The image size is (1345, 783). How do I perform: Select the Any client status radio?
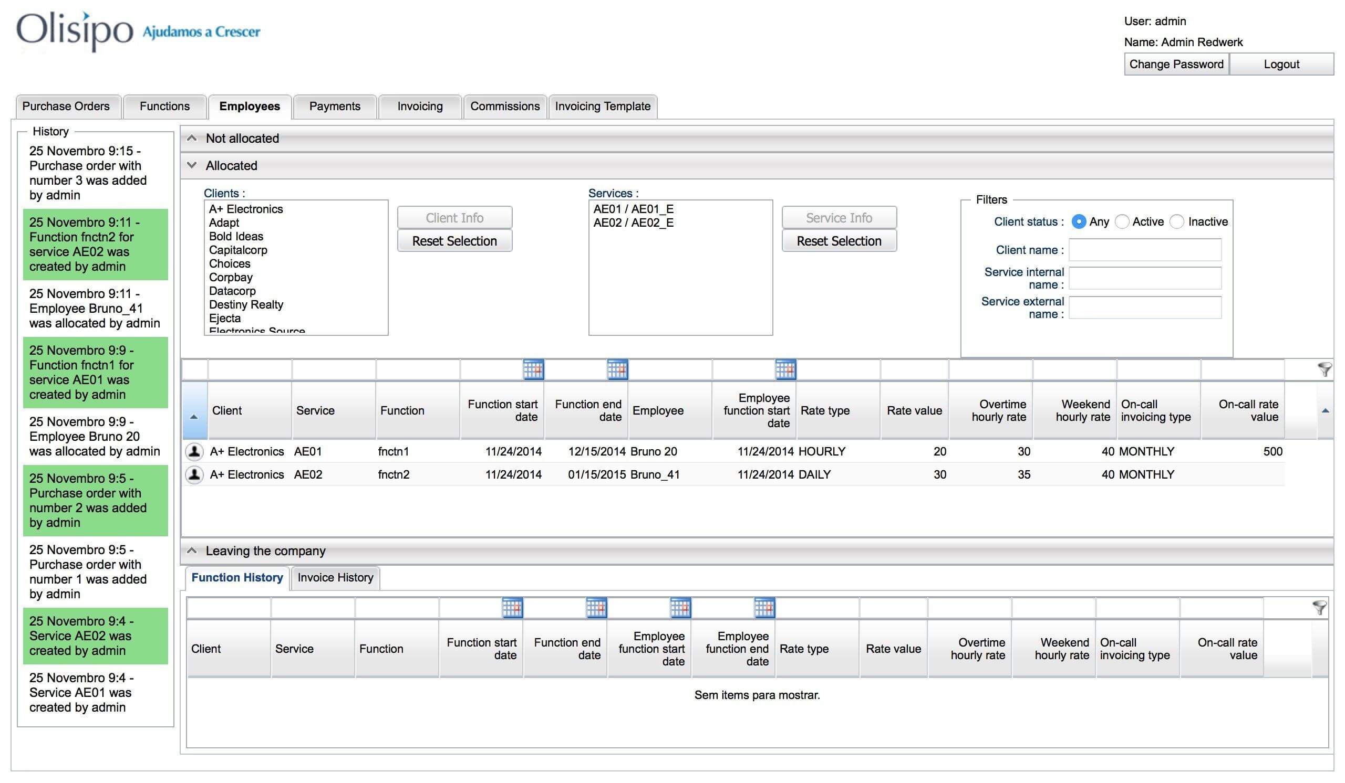point(1078,222)
